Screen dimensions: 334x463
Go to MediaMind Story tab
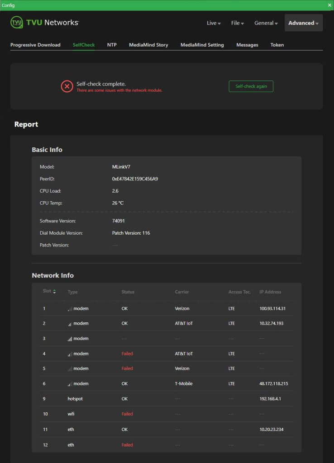click(148, 45)
